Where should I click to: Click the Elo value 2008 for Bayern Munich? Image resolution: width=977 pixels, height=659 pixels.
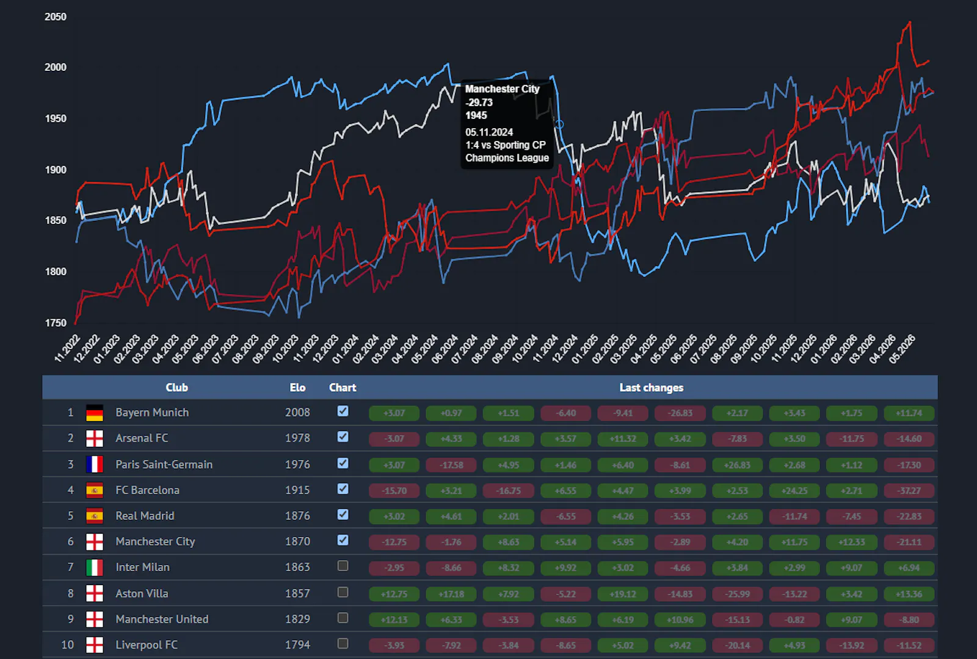coord(297,412)
